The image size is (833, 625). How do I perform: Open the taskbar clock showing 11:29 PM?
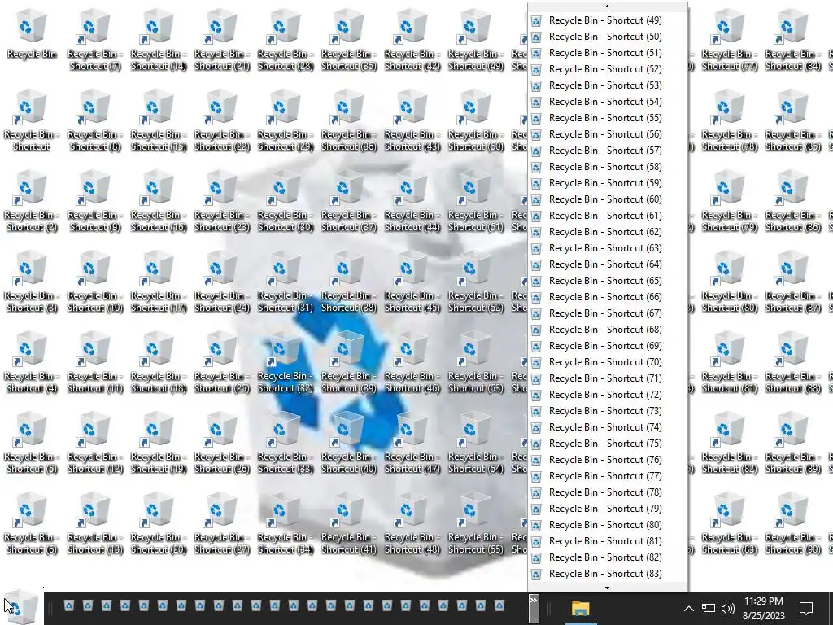point(763,609)
